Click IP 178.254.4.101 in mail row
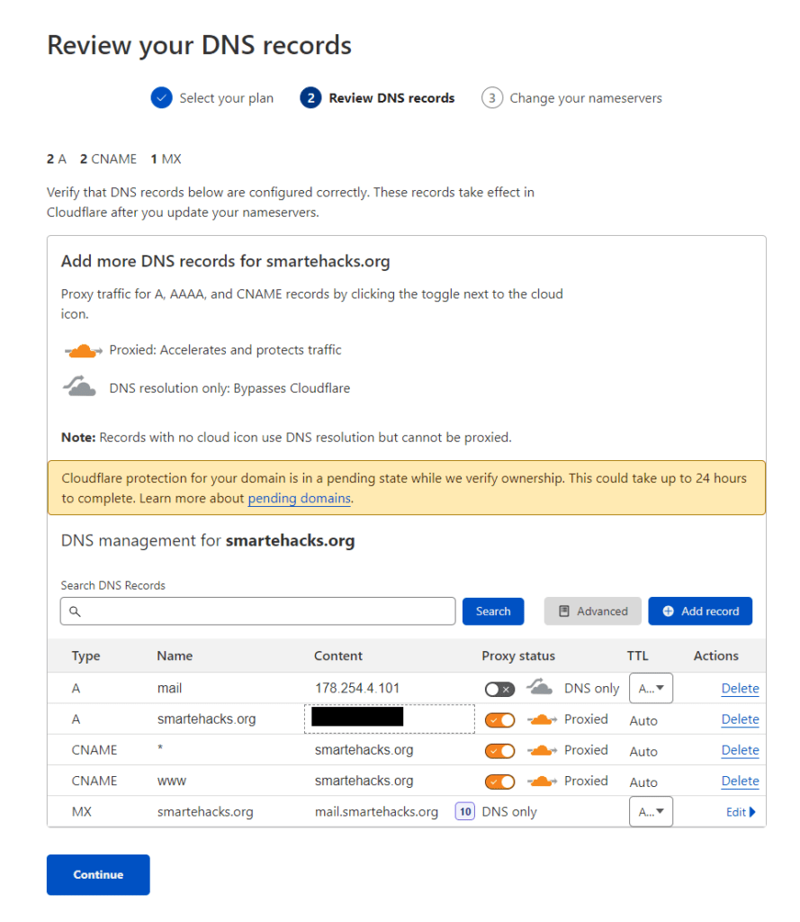This screenshot has height=922, width=800. [x=357, y=688]
